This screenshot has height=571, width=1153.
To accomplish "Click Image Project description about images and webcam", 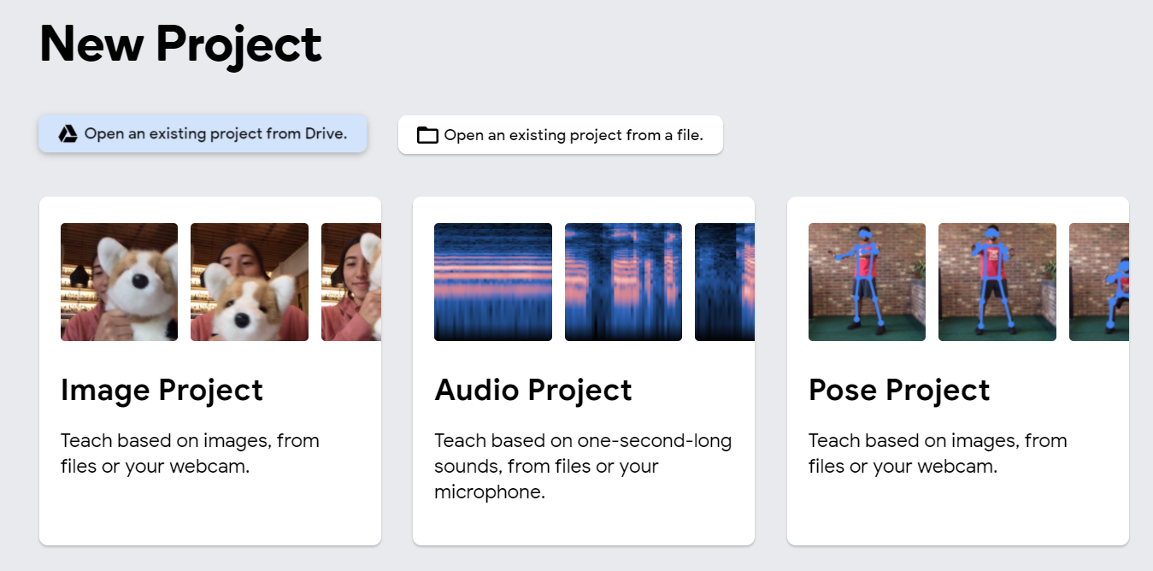I will (x=190, y=454).
